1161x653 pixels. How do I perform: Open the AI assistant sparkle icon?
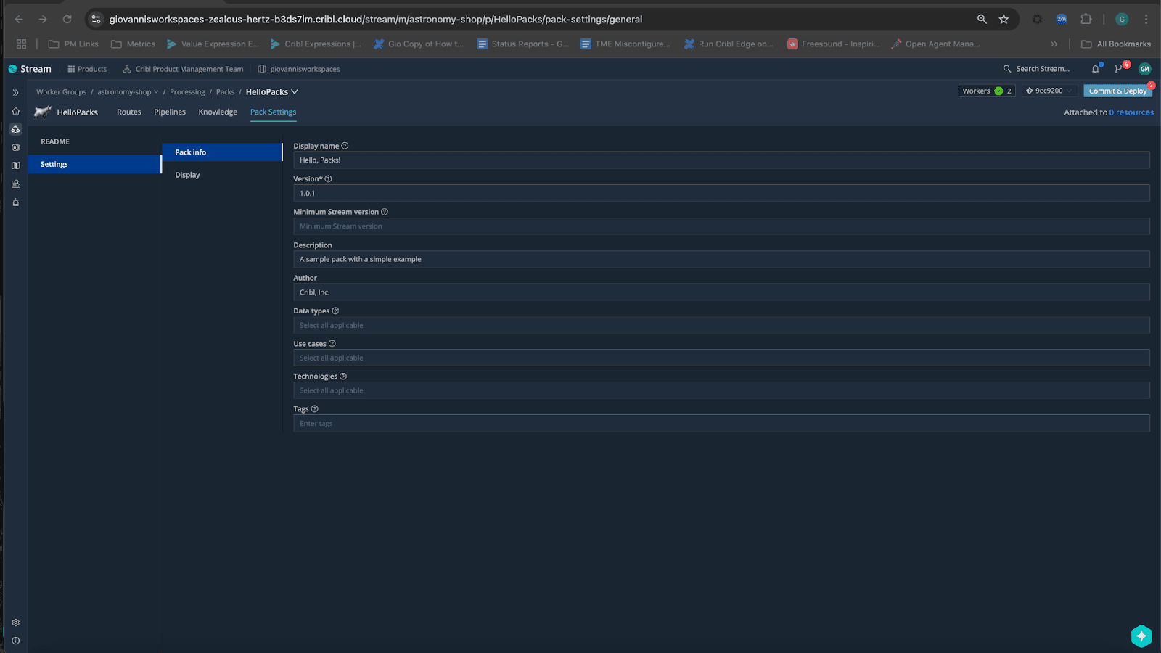pyautogui.click(x=1141, y=636)
